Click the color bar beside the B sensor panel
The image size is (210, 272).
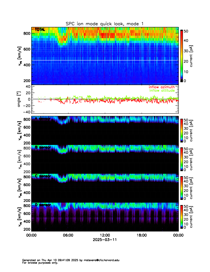(x=182, y=159)
